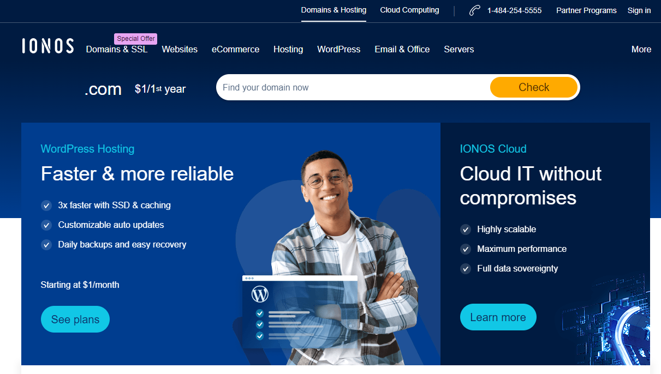
Task: Click the checkmark beside 3x faster with SSD
Action: click(46, 206)
